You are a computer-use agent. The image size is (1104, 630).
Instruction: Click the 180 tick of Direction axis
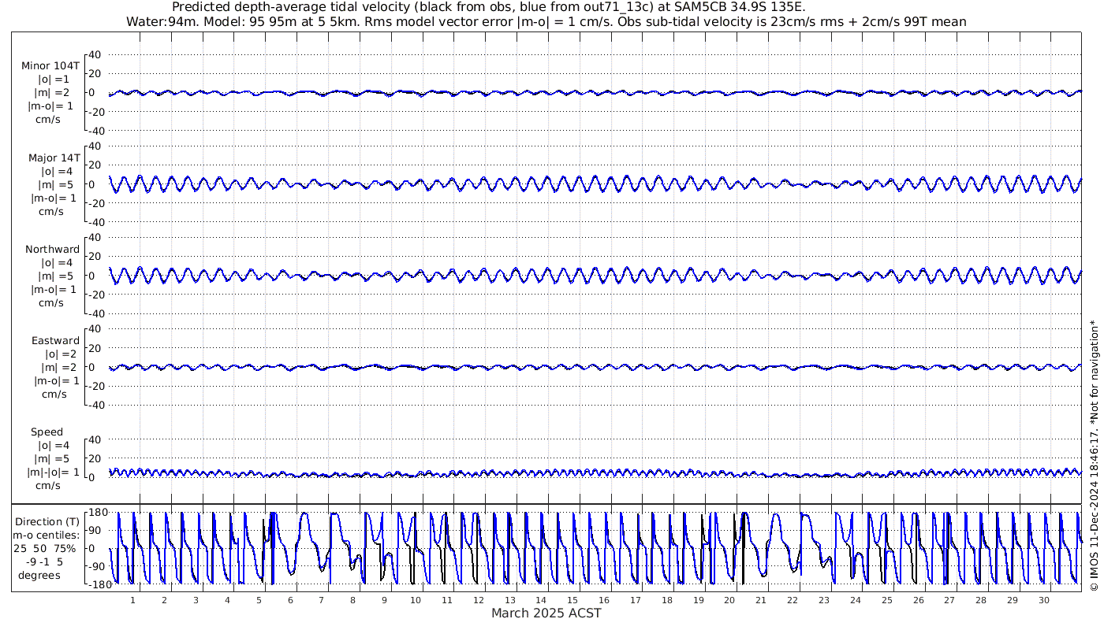97,513
